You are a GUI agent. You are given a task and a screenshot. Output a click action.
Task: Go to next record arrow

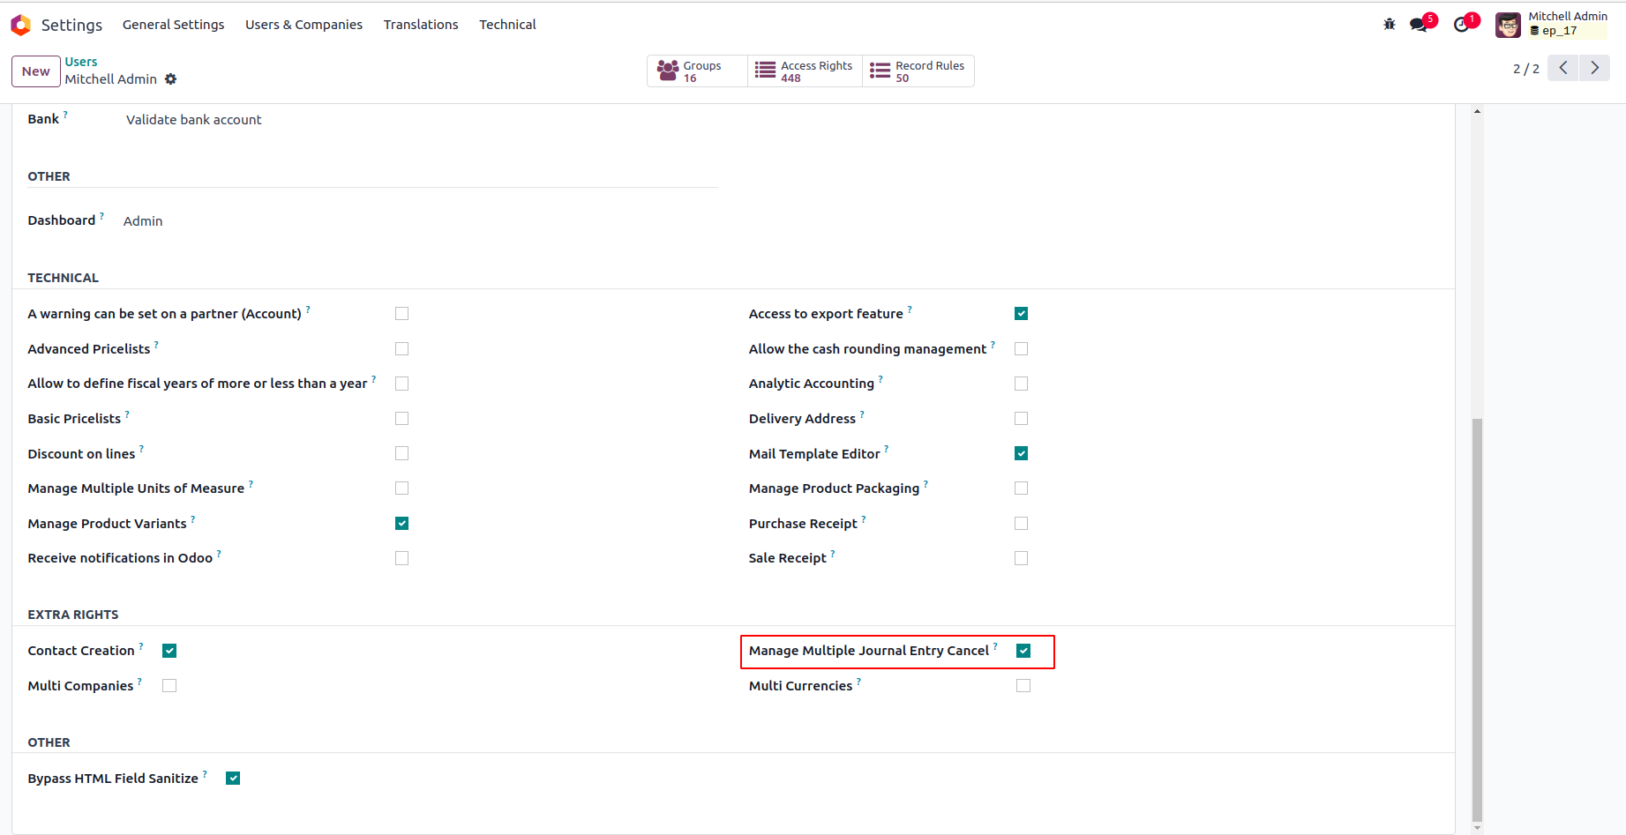point(1594,68)
